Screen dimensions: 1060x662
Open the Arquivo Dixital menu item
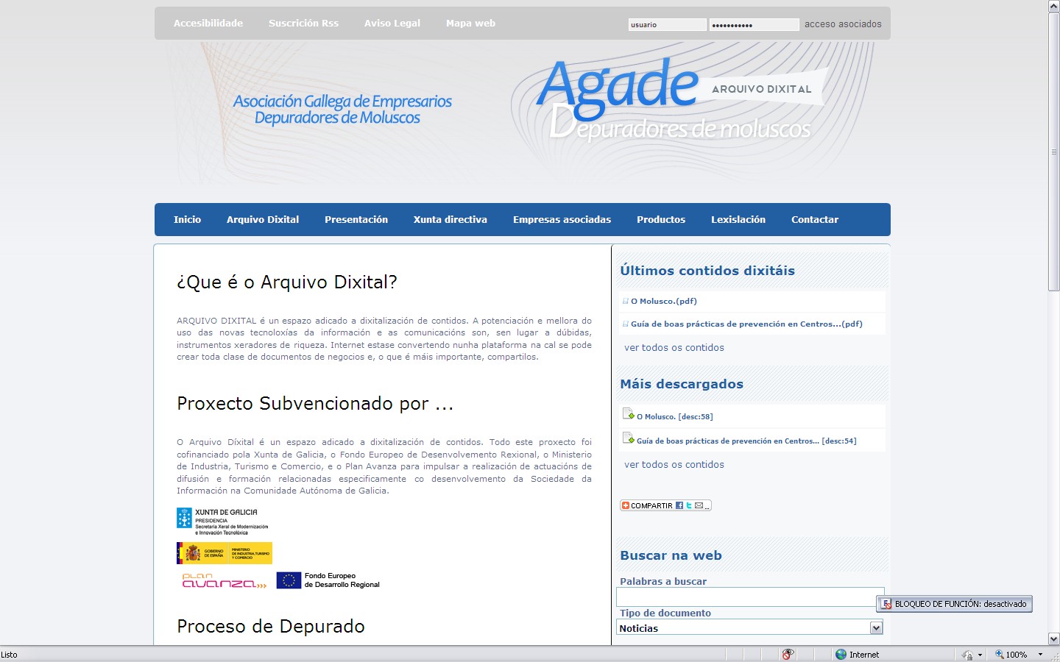coord(263,219)
